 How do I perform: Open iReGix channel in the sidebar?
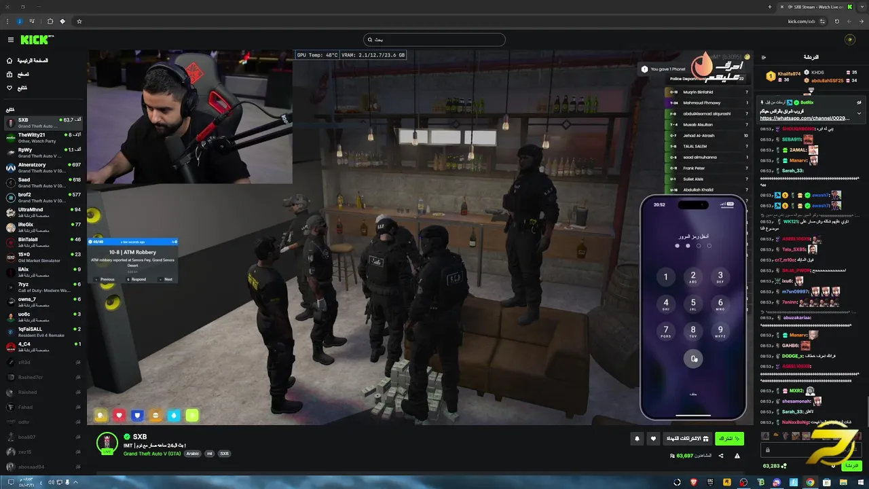pyautogui.click(x=43, y=228)
